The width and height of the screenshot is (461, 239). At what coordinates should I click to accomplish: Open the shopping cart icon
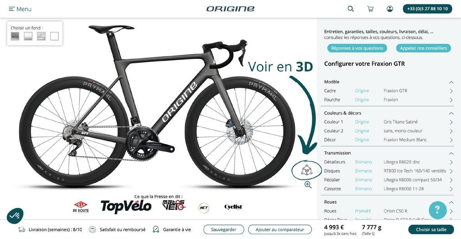pyautogui.click(x=370, y=9)
